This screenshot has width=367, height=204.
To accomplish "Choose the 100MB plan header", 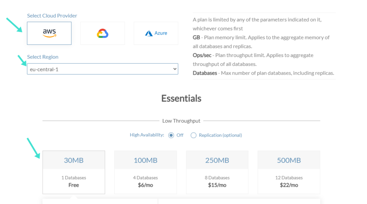I will coord(145,160).
